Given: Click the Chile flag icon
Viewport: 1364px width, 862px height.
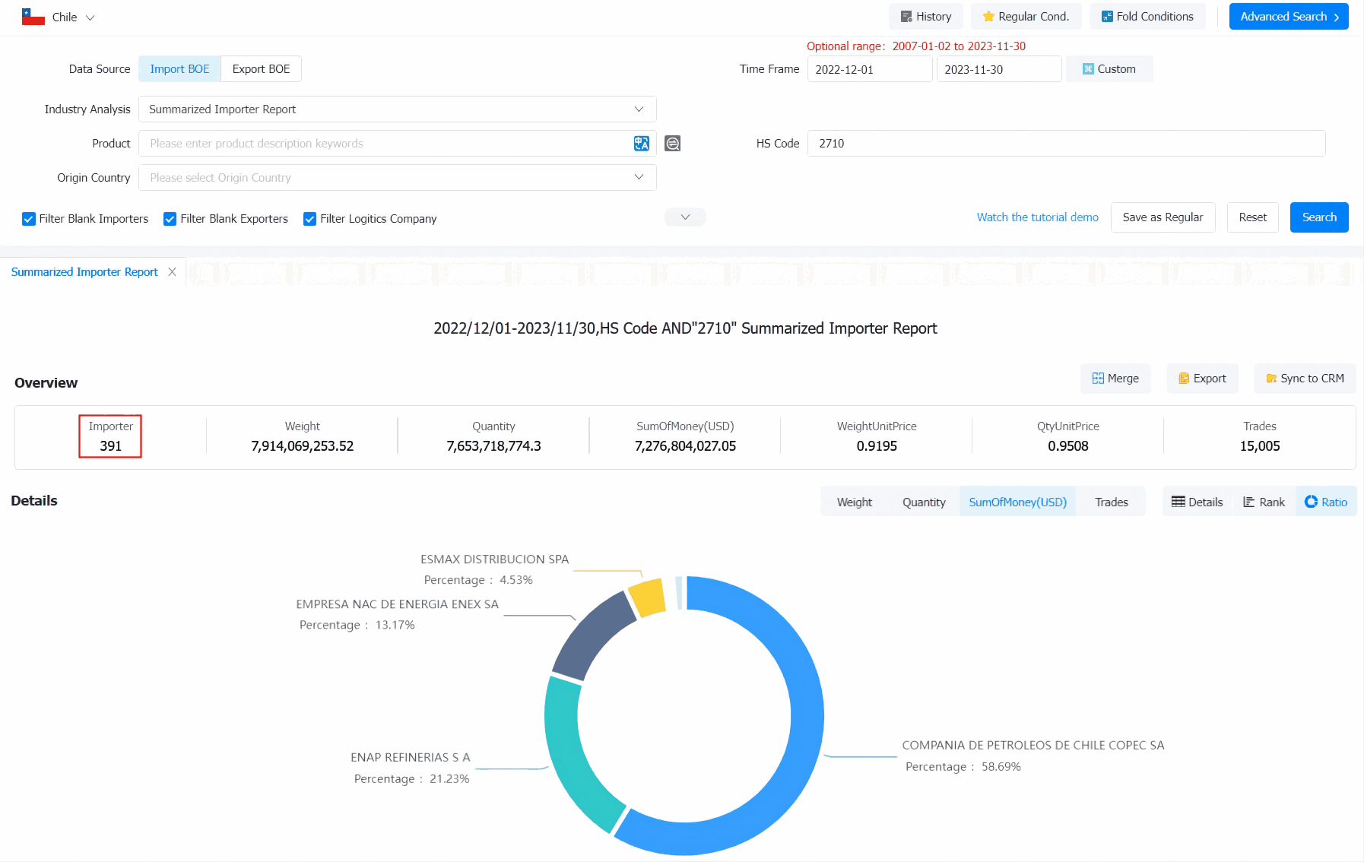Looking at the screenshot, I should (x=33, y=17).
